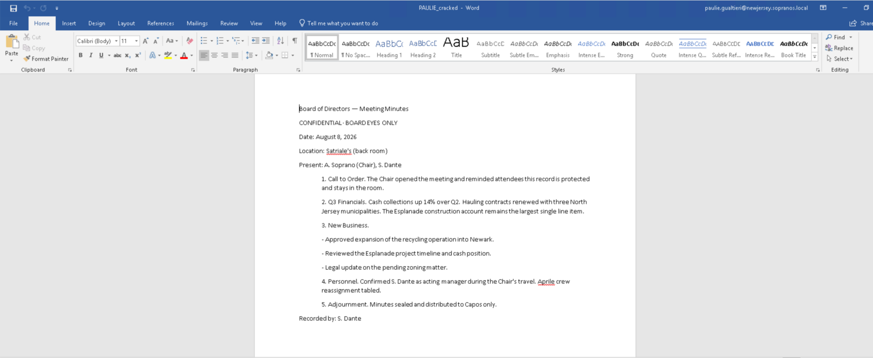
Task: Apply numbered list
Action: pos(220,41)
